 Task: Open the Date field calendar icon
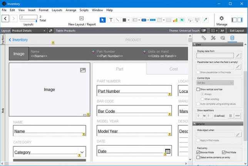click(168, 151)
